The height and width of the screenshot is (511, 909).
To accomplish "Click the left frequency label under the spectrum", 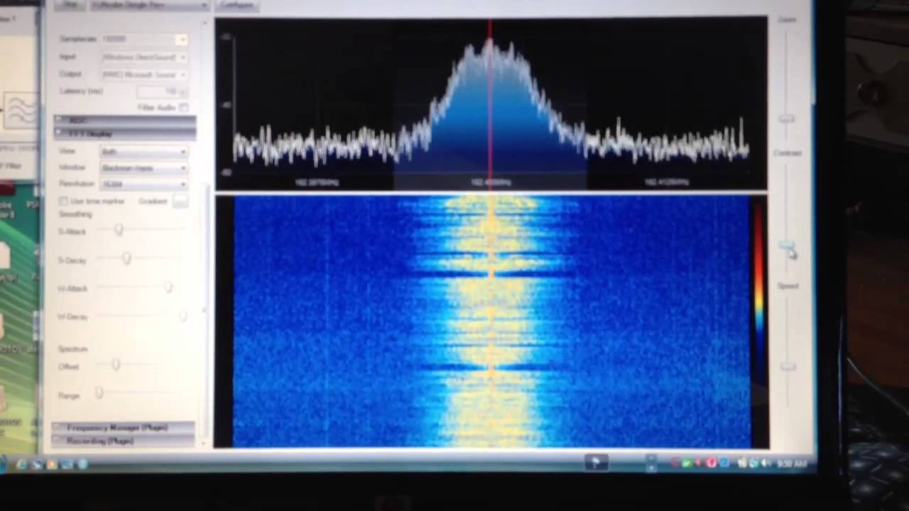I will pyautogui.click(x=317, y=182).
